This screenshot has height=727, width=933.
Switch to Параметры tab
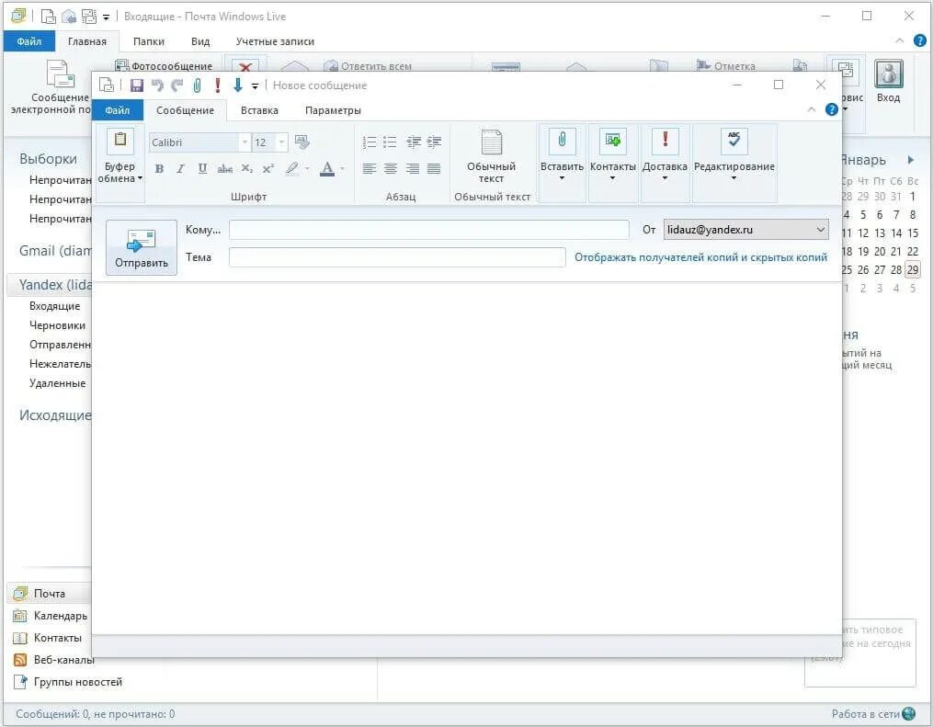[333, 110]
